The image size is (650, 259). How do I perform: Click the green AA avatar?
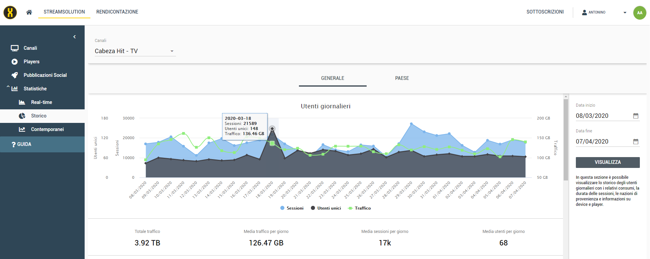pyautogui.click(x=640, y=13)
